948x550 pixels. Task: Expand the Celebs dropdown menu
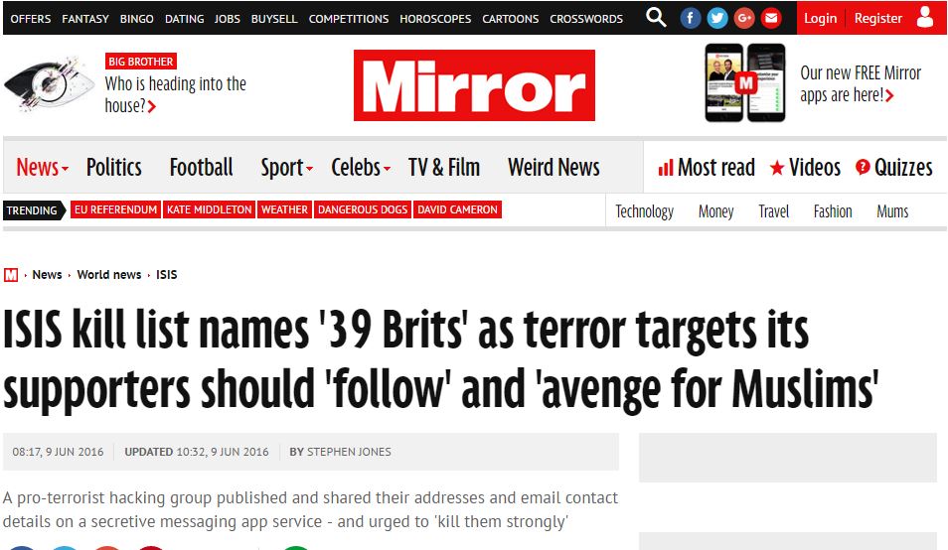(361, 167)
